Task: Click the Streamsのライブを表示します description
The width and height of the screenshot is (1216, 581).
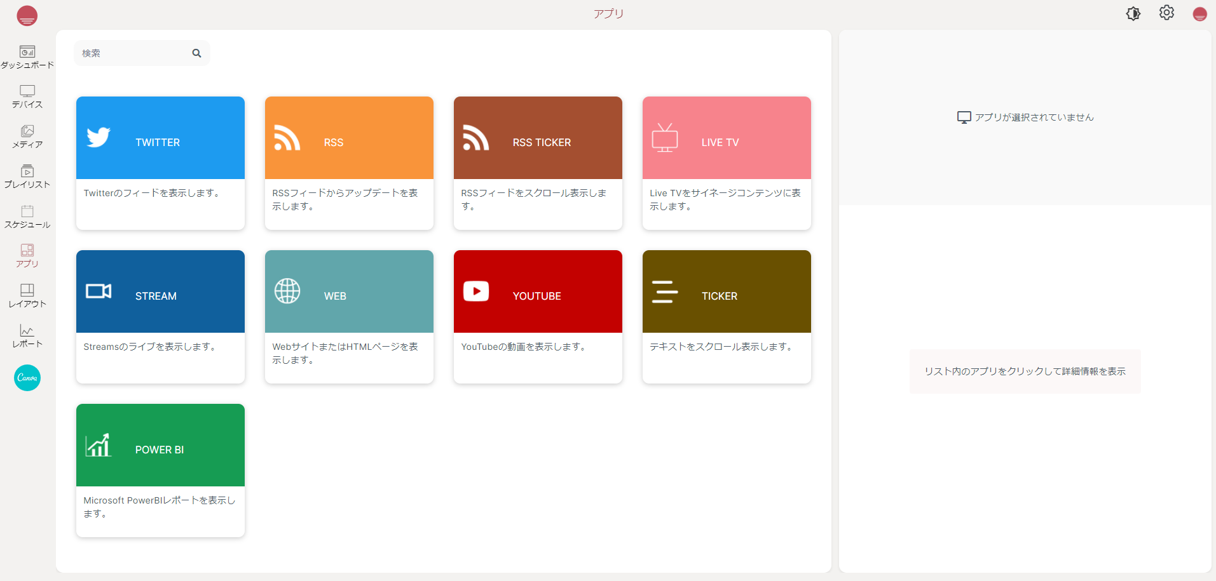Action: [149, 347]
